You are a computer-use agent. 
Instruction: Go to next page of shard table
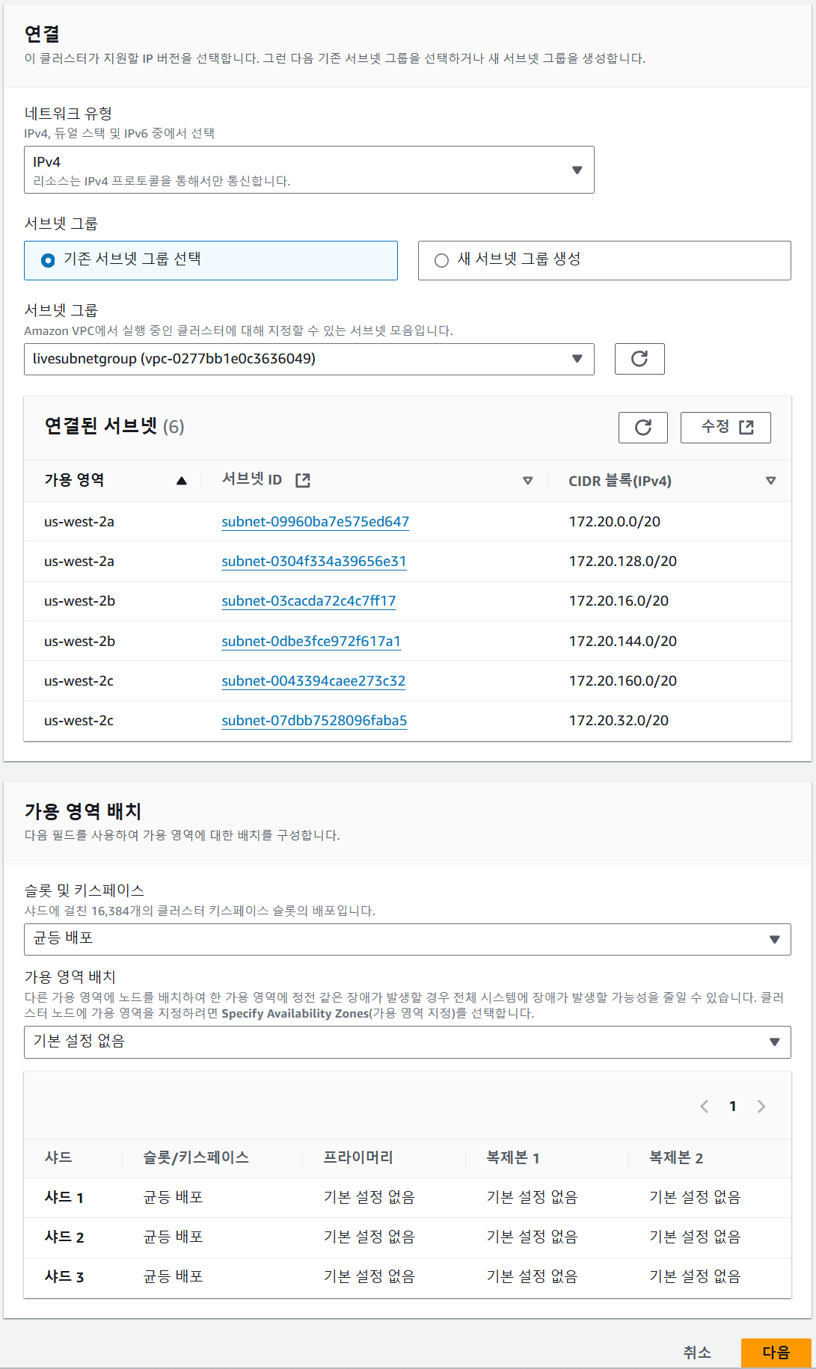[761, 1107]
